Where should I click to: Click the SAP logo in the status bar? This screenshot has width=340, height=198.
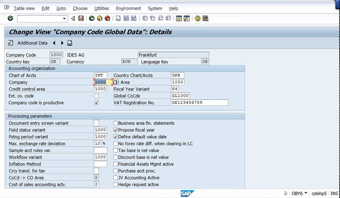(187, 193)
